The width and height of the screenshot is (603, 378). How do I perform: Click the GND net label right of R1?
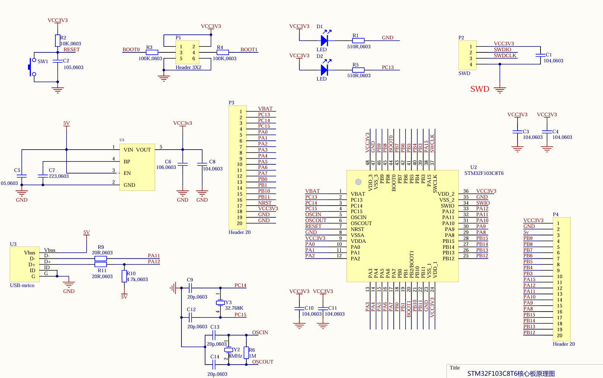[x=388, y=38]
